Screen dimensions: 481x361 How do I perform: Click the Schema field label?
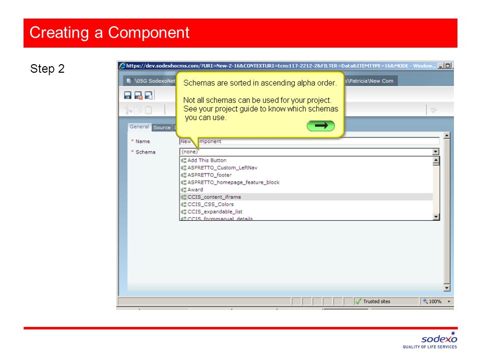(x=145, y=152)
